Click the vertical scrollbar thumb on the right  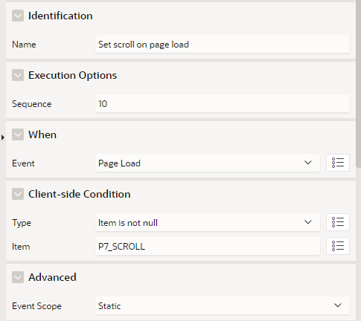358,84
